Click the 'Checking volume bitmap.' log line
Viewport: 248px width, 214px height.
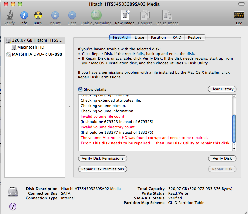103,106
